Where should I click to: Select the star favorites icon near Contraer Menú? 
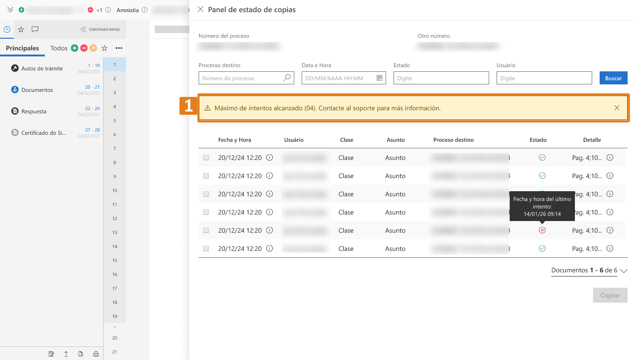click(21, 29)
